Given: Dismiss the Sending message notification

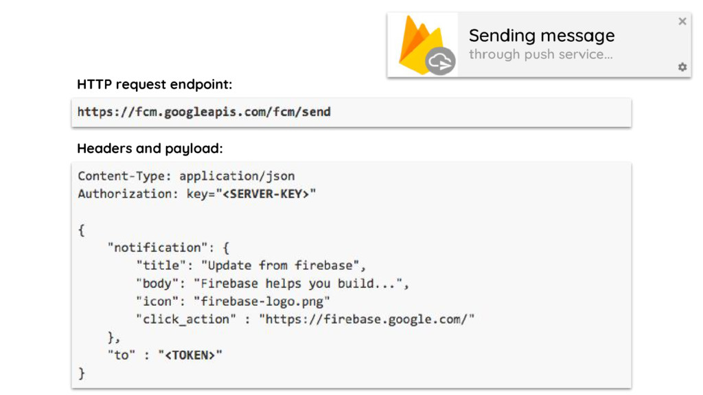Looking at the screenshot, I should [x=682, y=21].
